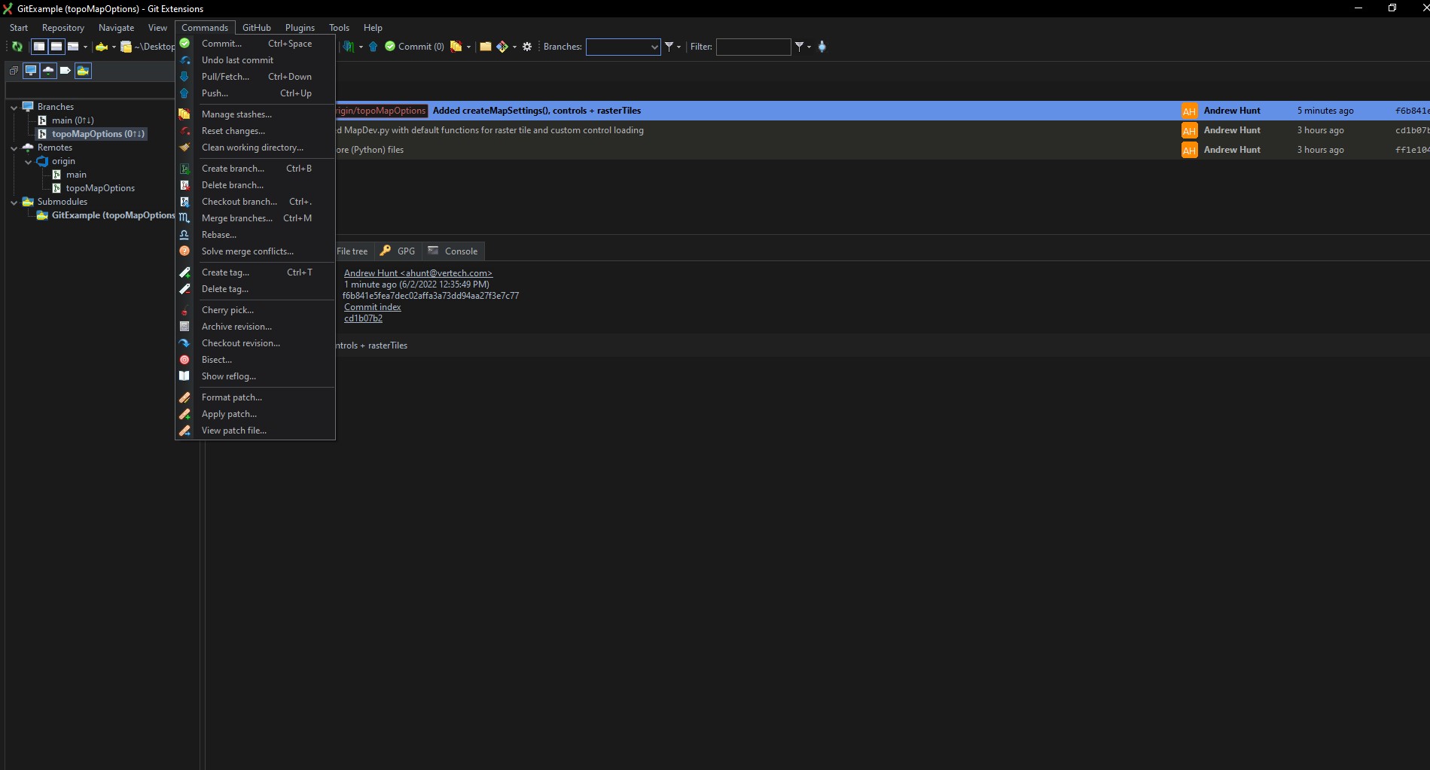Choose Create tag in Commands menu
The image size is (1430, 770).
255,272
